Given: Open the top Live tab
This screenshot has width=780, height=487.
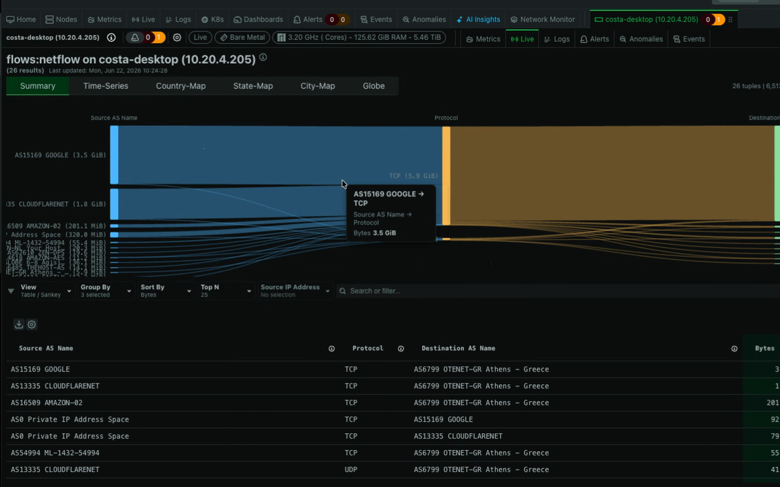Looking at the screenshot, I should (x=143, y=20).
